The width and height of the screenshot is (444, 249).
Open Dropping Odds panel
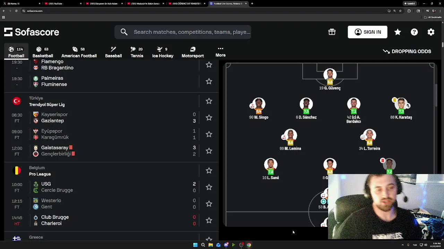click(407, 52)
